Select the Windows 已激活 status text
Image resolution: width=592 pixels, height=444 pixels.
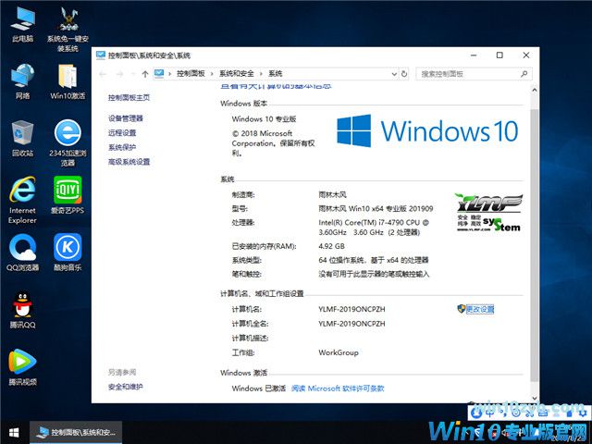point(259,388)
